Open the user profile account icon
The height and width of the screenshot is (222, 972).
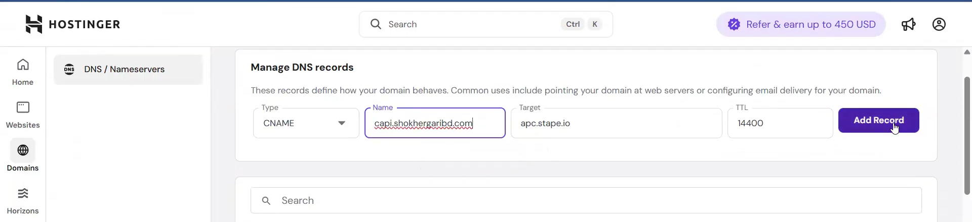pyautogui.click(x=939, y=24)
